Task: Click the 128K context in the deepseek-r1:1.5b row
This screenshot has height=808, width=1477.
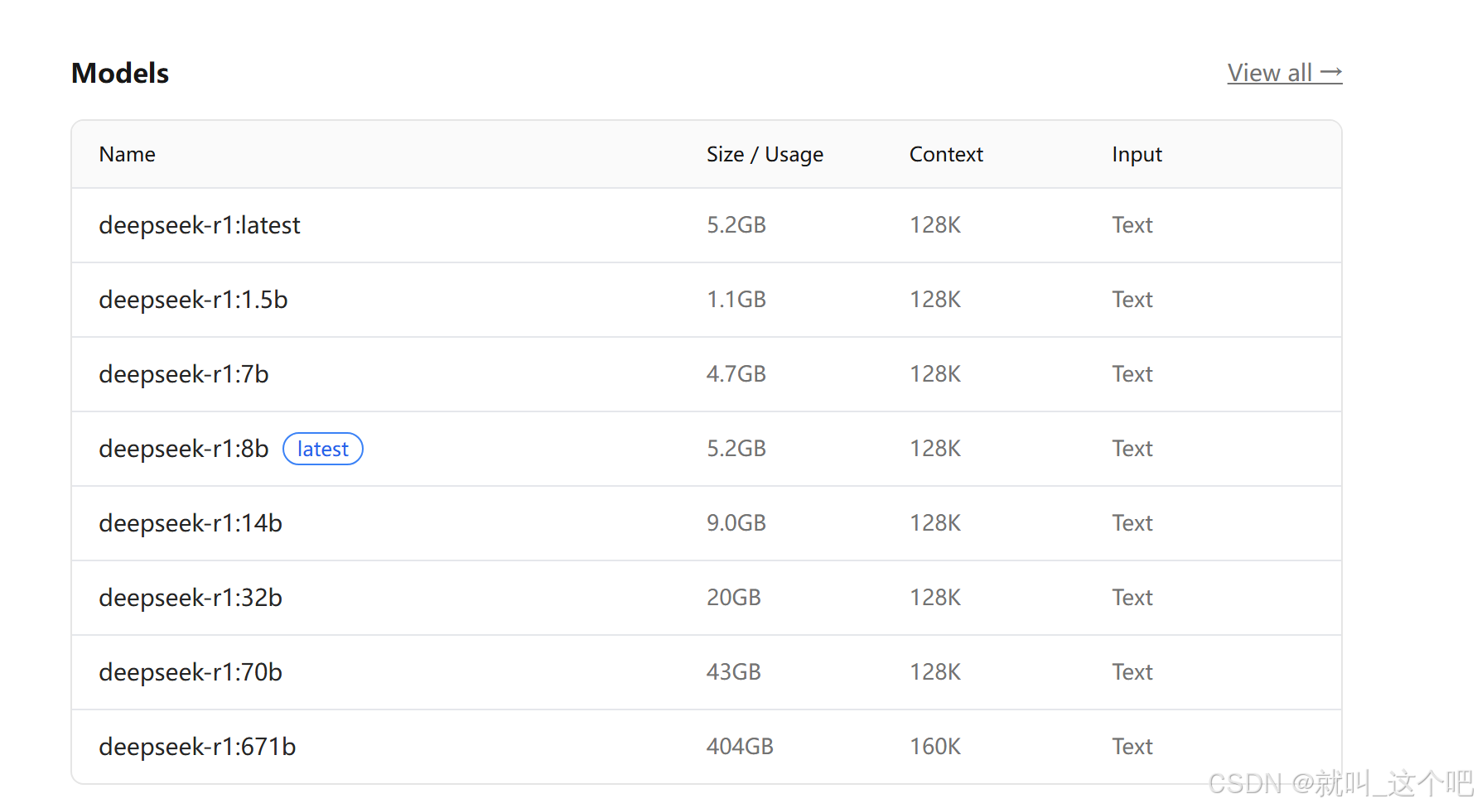Action: click(935, 300)
